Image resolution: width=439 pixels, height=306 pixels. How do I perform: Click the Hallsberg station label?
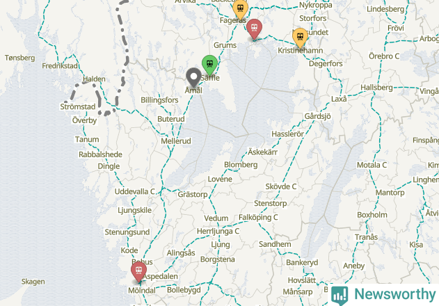[x=376, y=88]
